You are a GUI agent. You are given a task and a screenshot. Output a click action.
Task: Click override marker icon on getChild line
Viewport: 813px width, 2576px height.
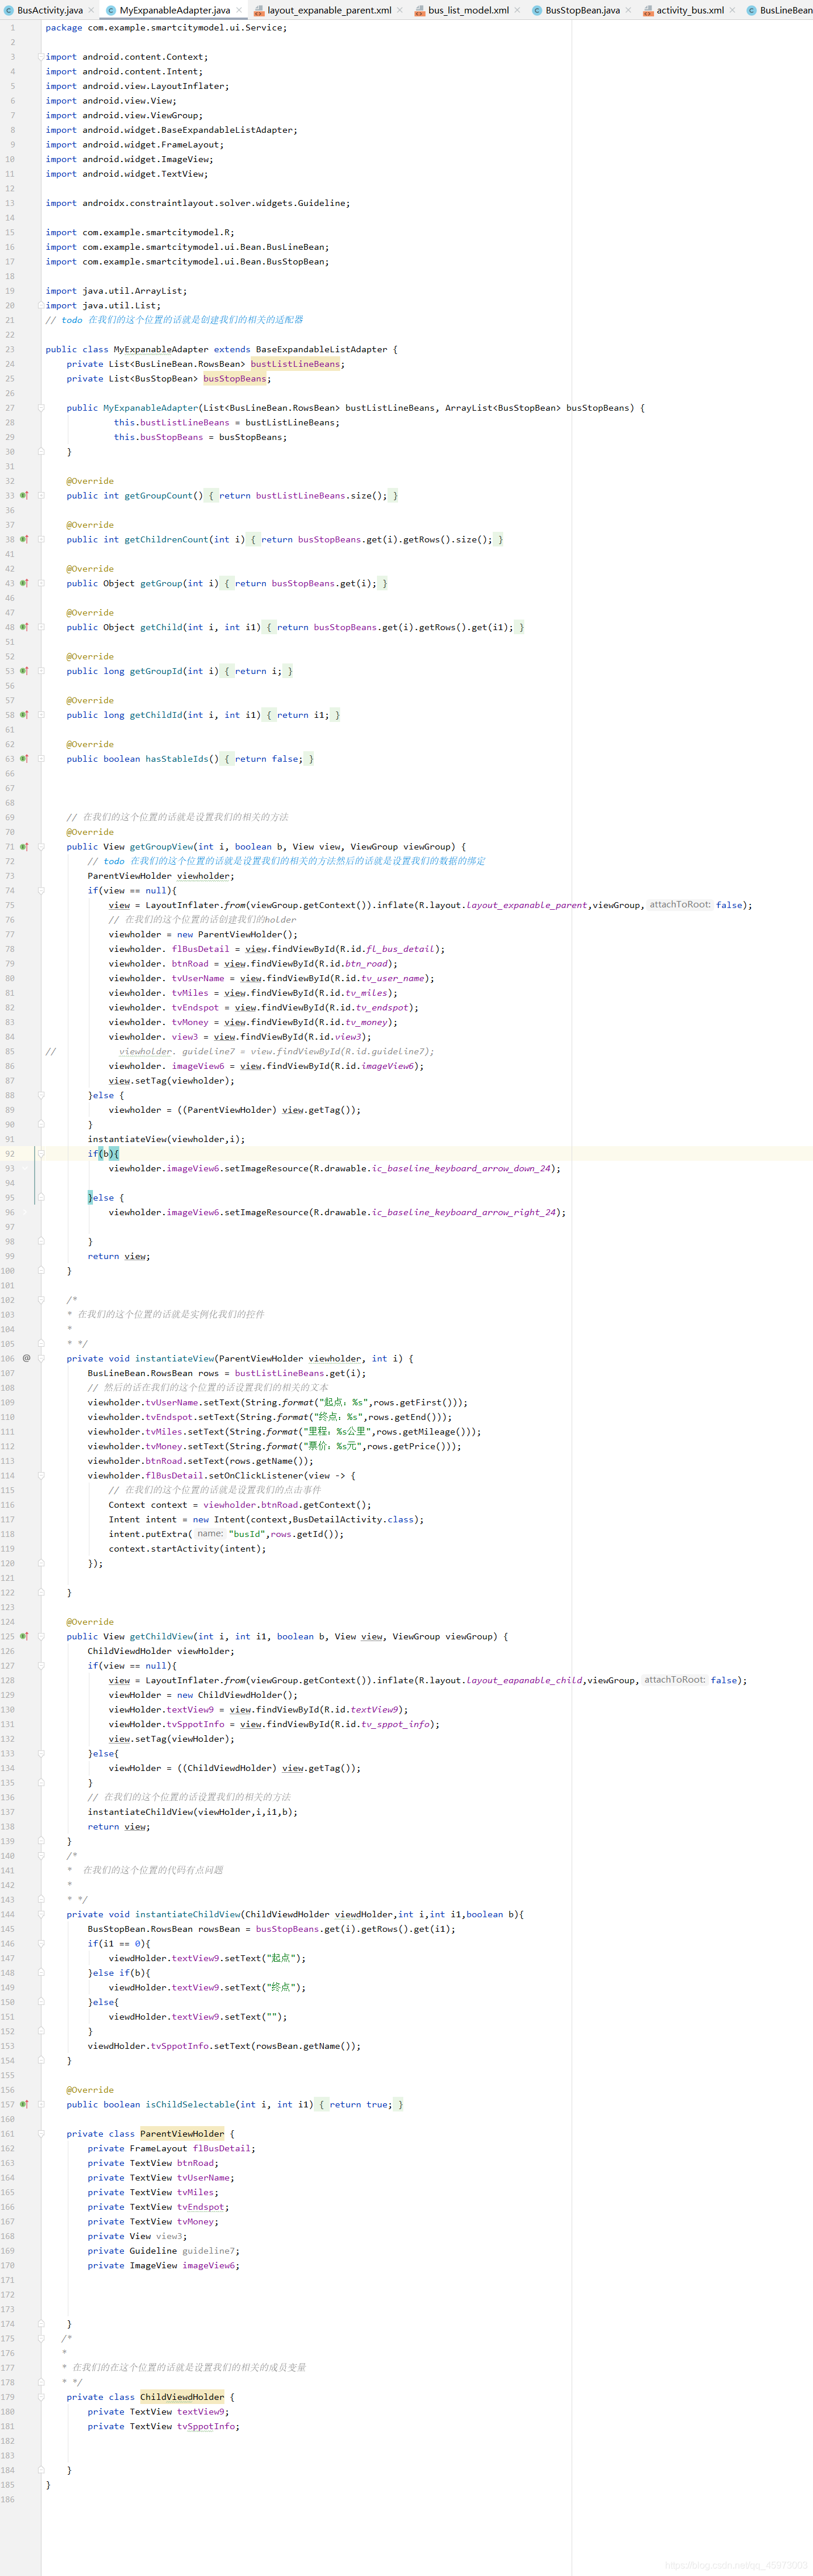[x=24, y=628]
